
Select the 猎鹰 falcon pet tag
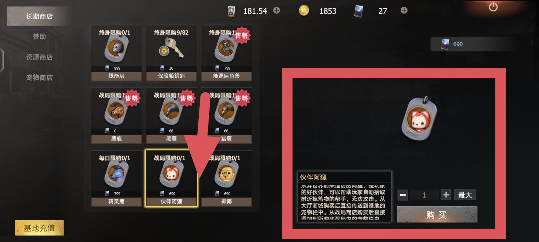pyautogui.click(x=226, y=116)
